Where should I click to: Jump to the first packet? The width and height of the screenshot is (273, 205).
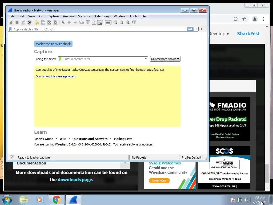coord(88,22)
